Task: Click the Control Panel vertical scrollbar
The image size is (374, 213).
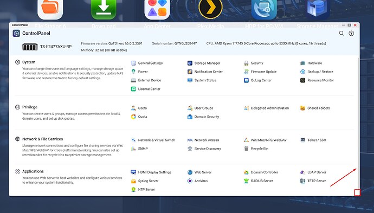Action: pos(359,124)
